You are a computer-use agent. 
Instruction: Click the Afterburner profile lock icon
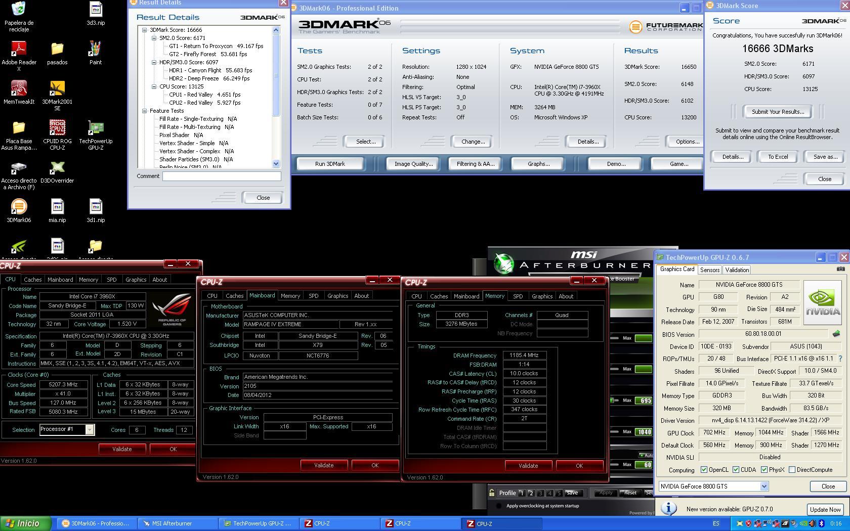point(491,493)
